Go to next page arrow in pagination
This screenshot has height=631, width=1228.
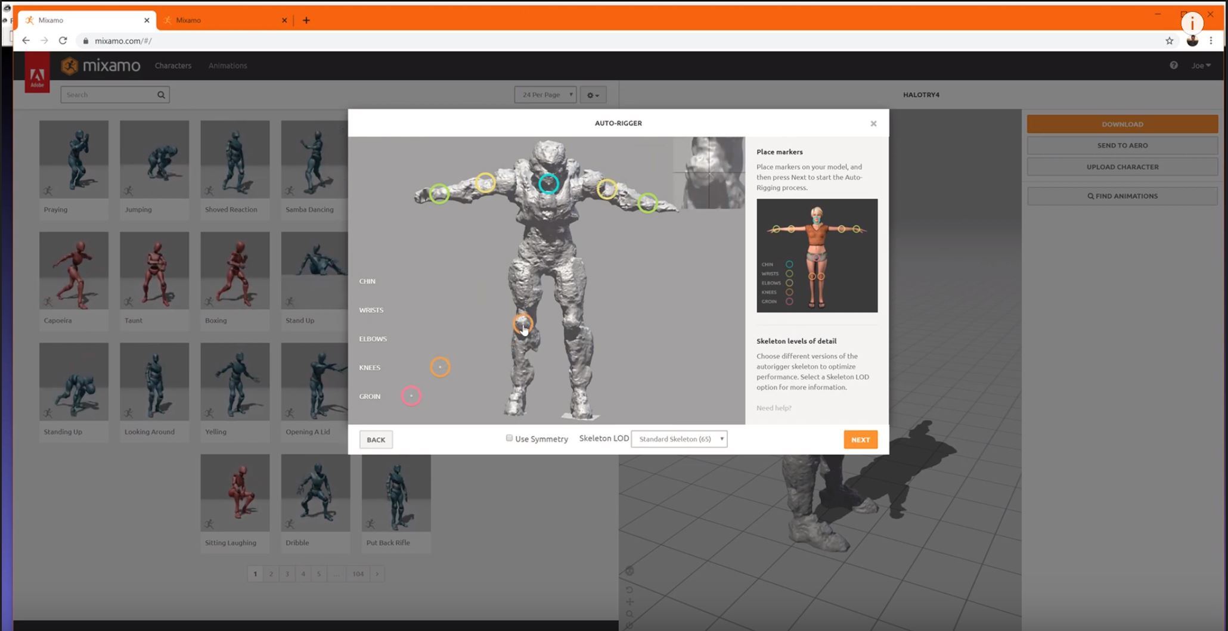[377, 574]
